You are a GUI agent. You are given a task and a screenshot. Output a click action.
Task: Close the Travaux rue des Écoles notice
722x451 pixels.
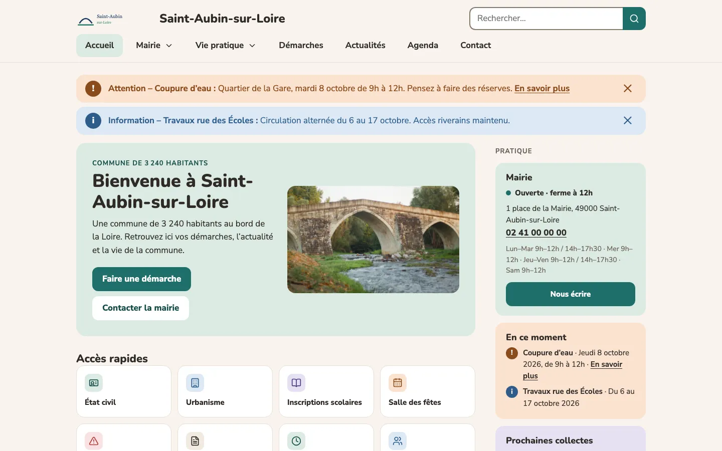627,121
